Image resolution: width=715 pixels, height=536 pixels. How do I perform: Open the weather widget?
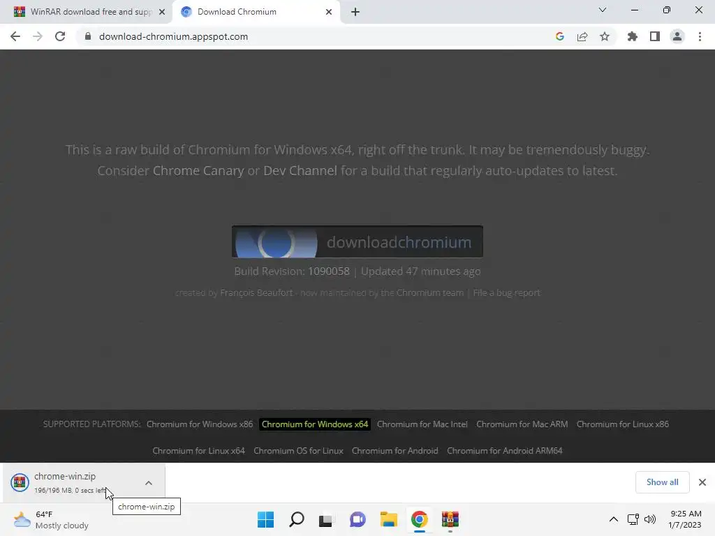click(x=51, y=519)
